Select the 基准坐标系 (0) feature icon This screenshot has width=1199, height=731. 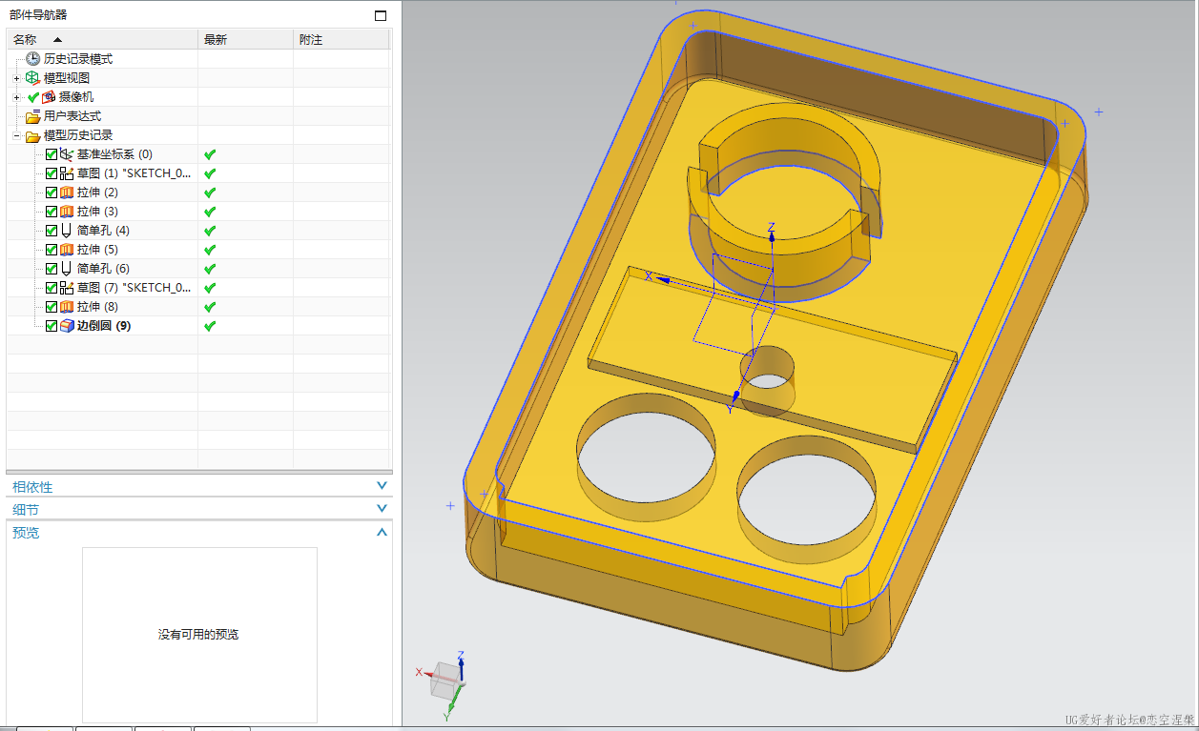tap(67, 154)
